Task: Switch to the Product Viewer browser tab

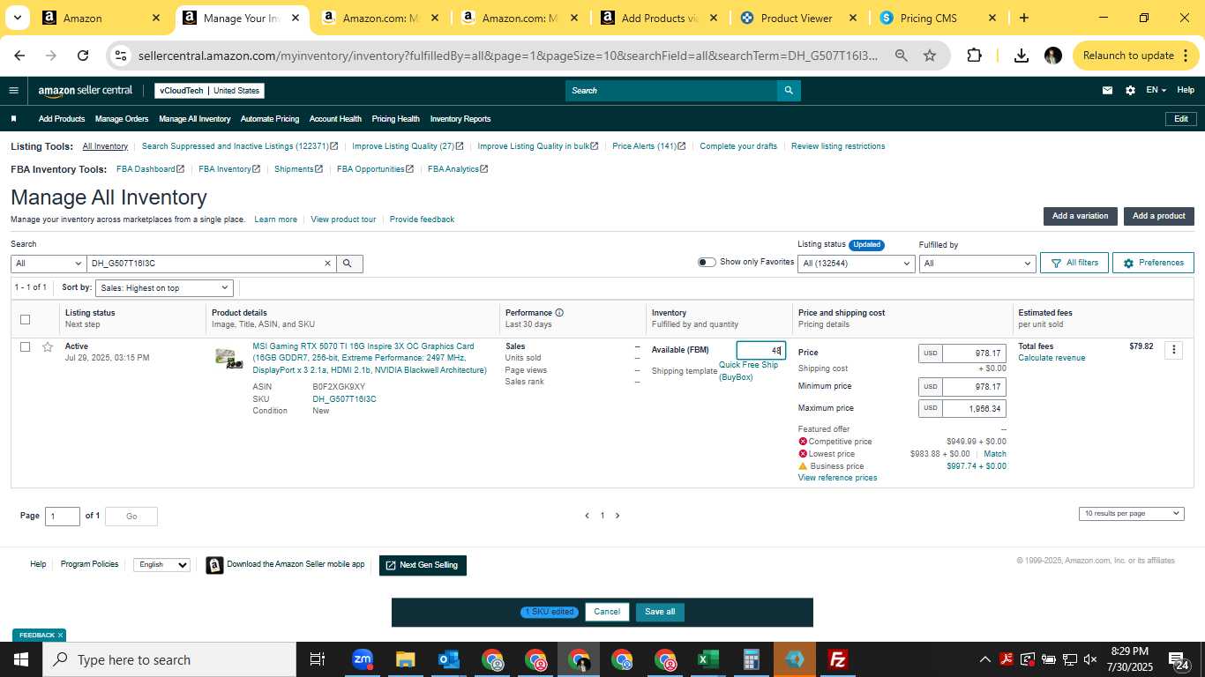Action: [x=797, y=18]
